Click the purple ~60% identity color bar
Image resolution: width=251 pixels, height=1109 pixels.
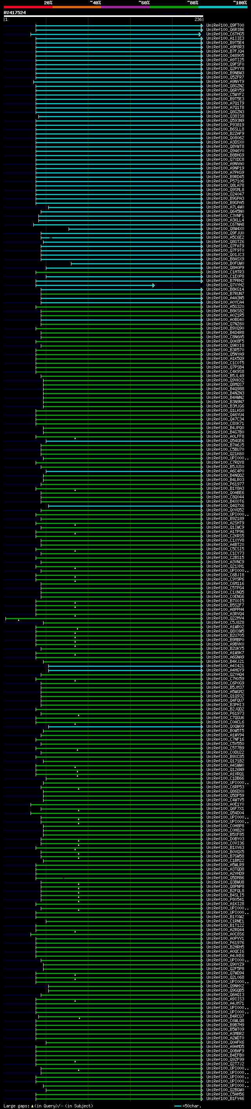(x=126, y=7)
